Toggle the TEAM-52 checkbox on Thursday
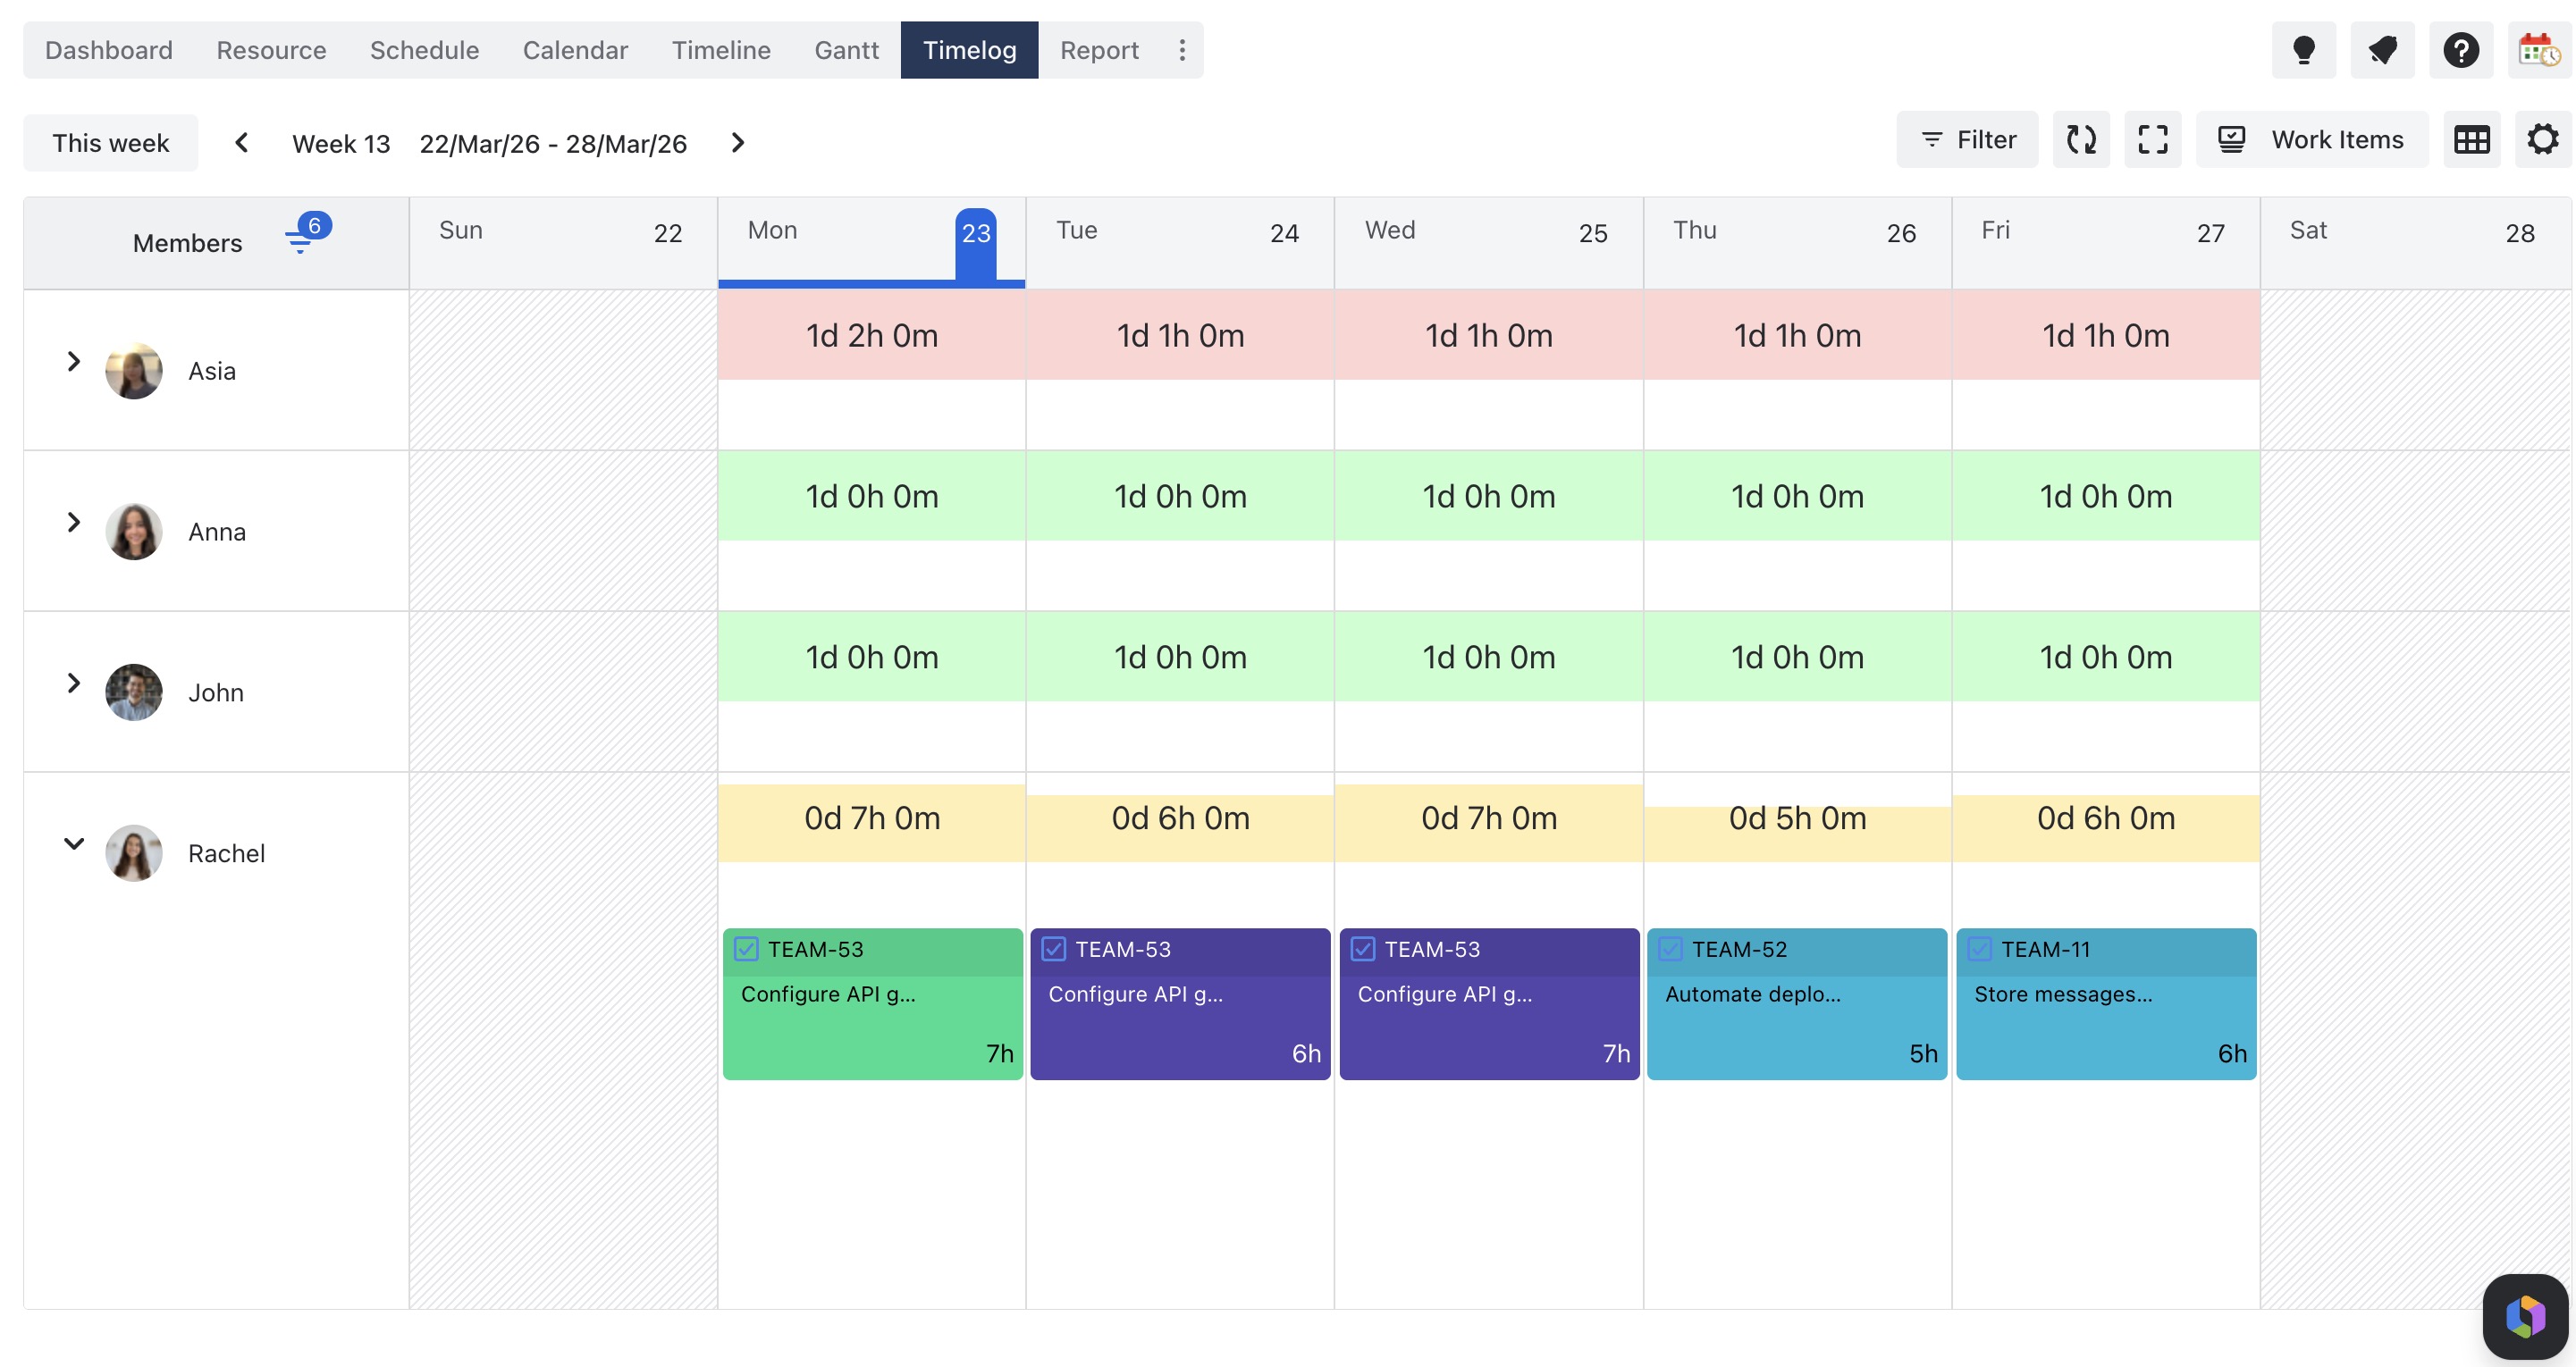This screenshot has width=2576, height=1367. pyautogui.click(x=1670, y=949)
